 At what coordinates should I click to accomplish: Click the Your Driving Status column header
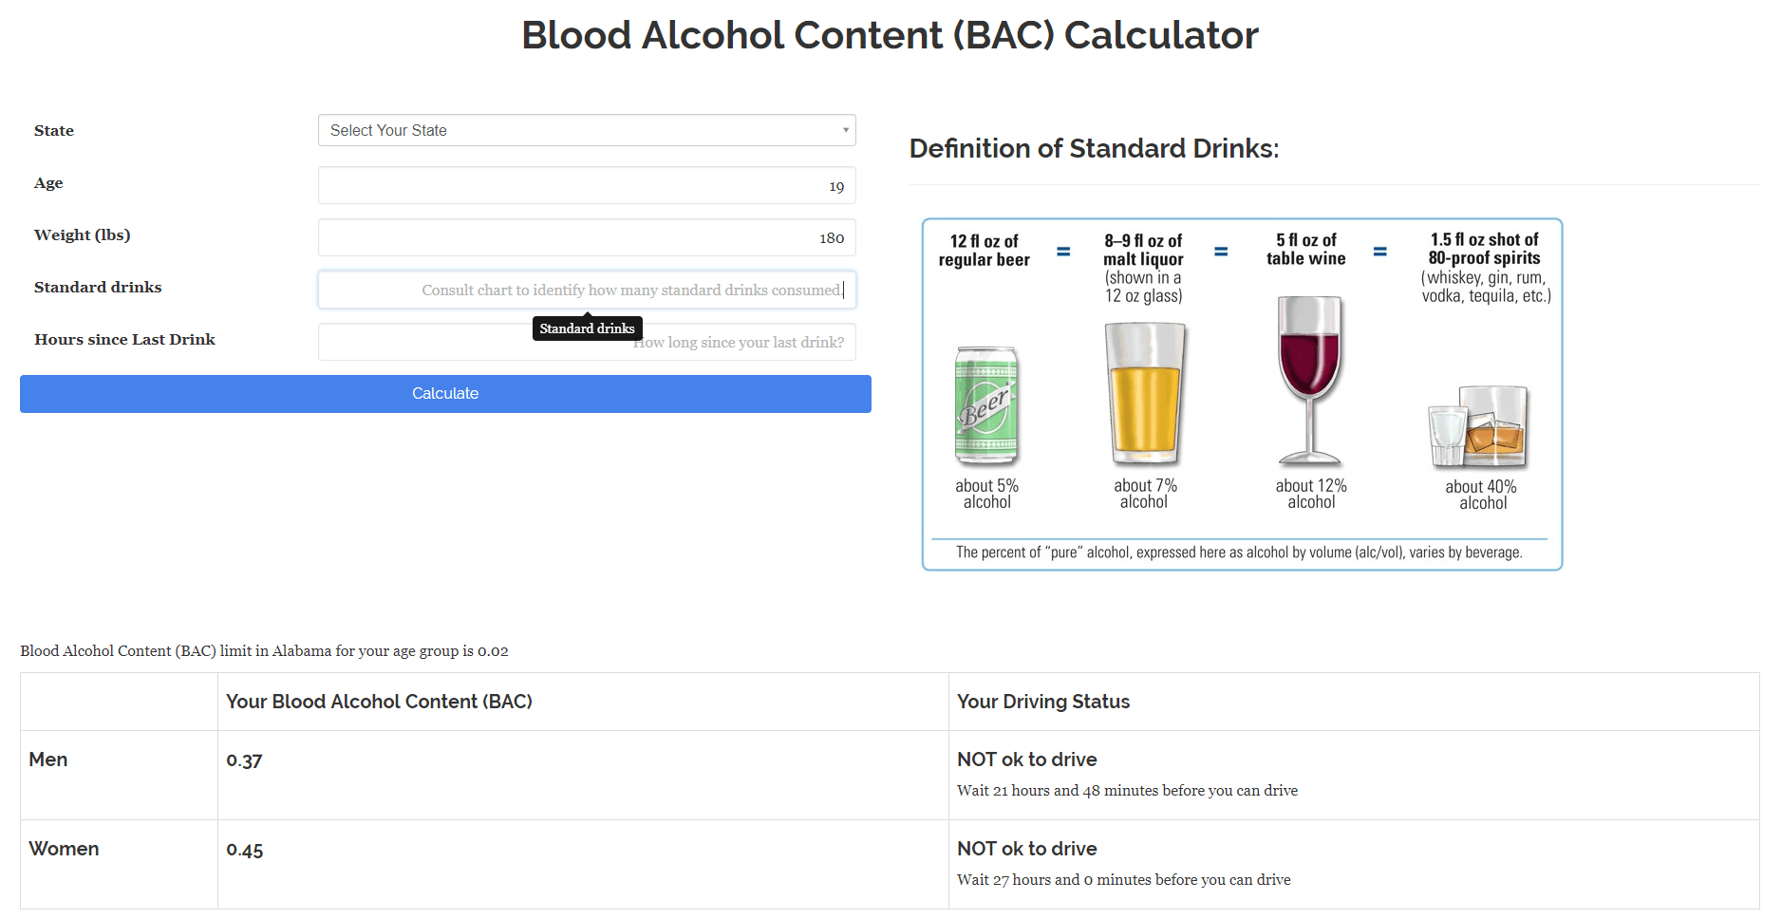[1042, 702]
